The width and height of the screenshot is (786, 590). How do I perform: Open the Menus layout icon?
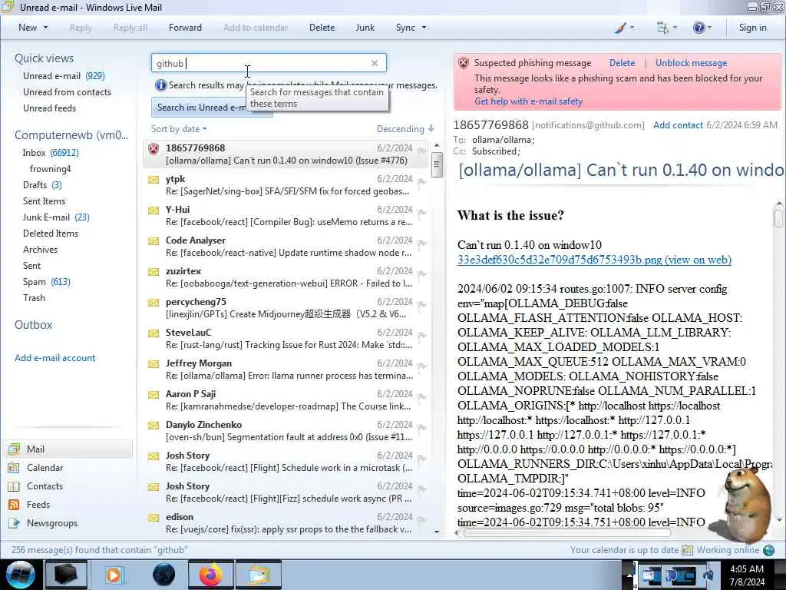tap(667, 28)
